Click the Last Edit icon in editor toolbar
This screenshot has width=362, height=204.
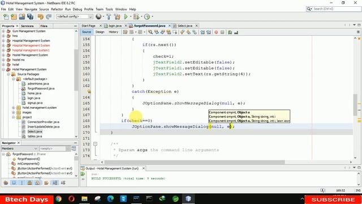(125, 32)
